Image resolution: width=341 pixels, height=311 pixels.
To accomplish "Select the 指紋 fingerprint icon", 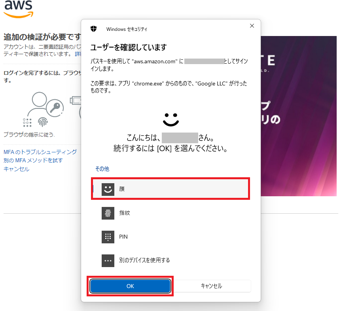I will (108, 213).
